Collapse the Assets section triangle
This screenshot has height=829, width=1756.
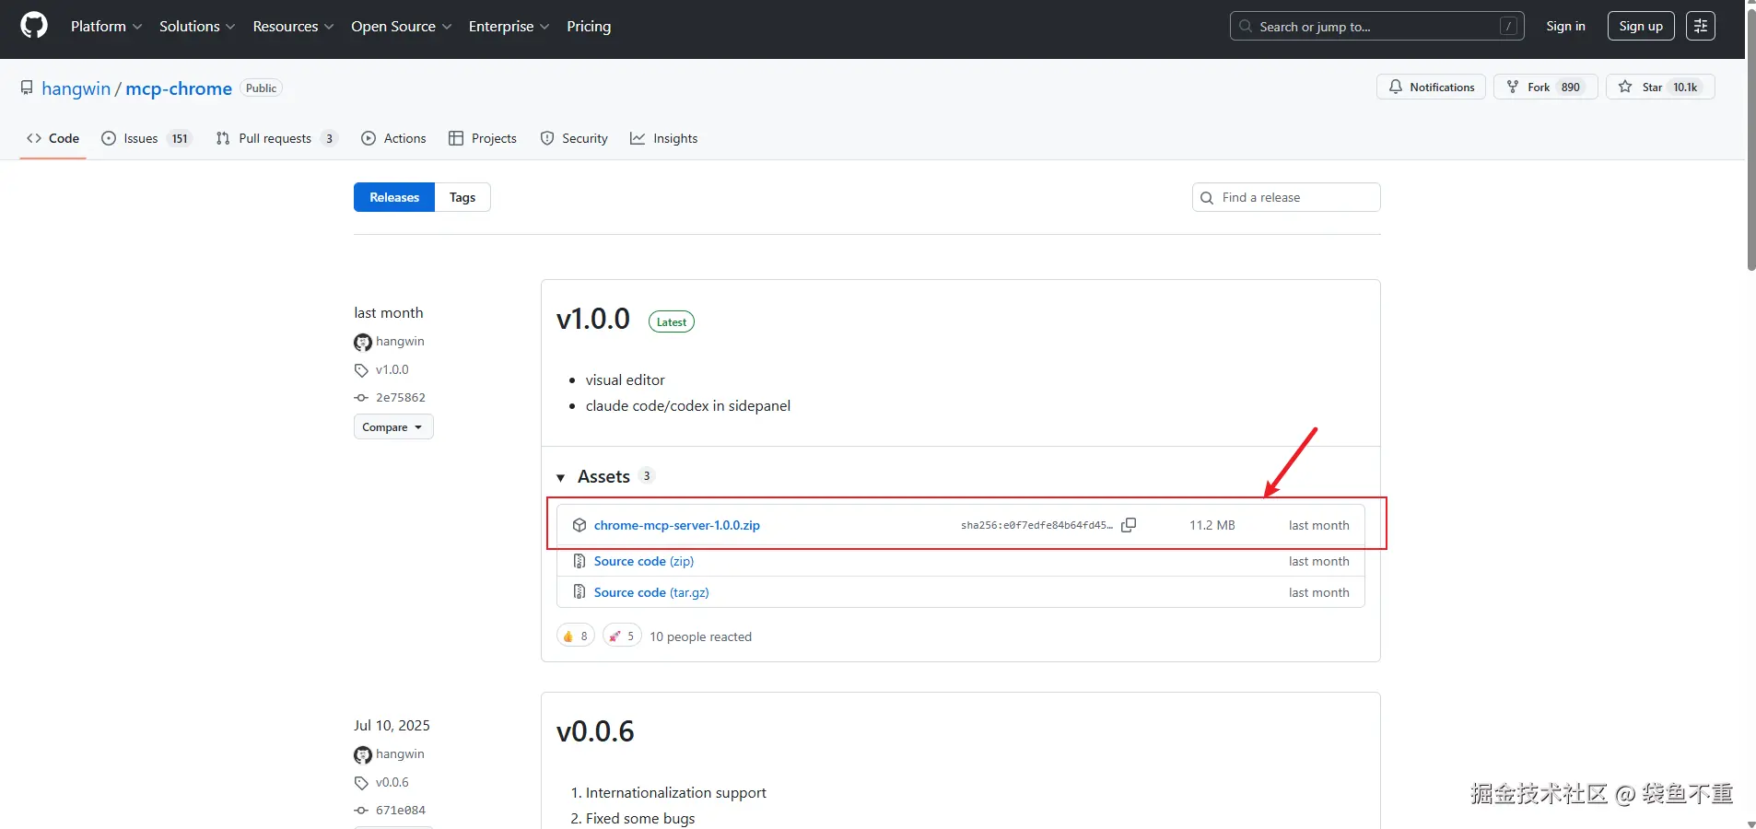point(561,477)
